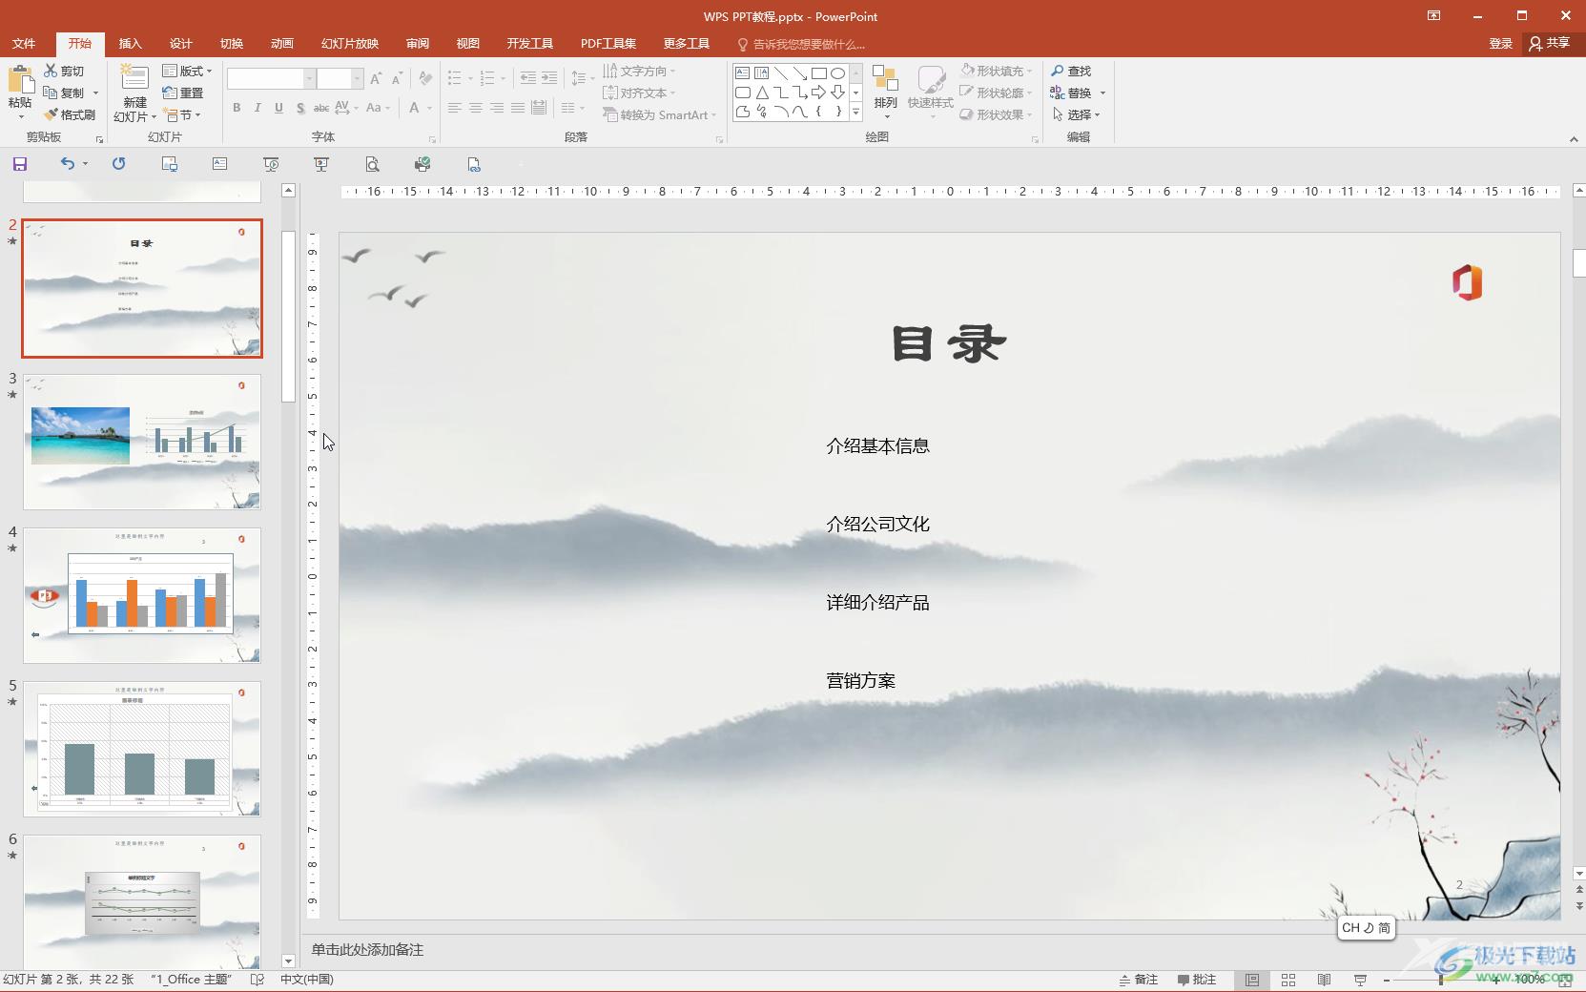Select the triangle shape in shapes gallery
The width and height of the screenshot is (1586, 992).
762,93
